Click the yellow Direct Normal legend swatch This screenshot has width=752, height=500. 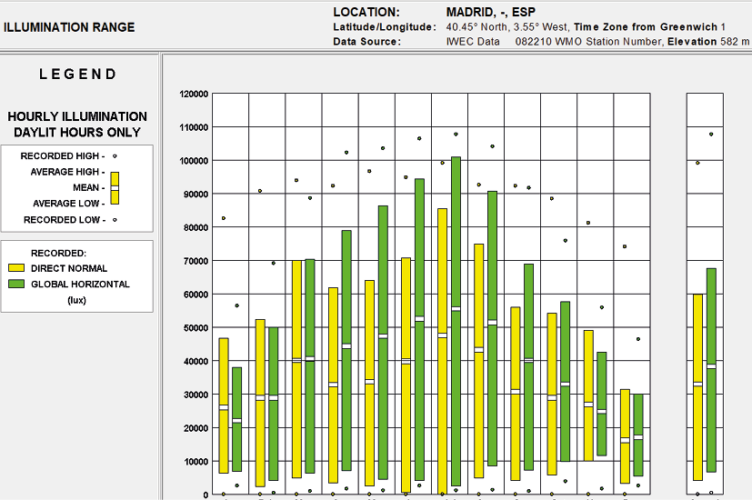point(15,268)
